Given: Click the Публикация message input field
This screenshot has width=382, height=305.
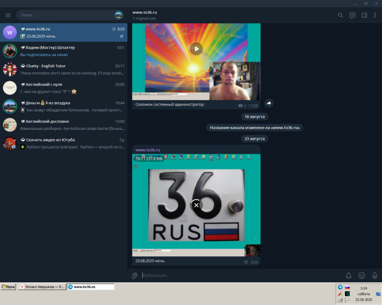Looking at the screenshot, I should (241, 276).
